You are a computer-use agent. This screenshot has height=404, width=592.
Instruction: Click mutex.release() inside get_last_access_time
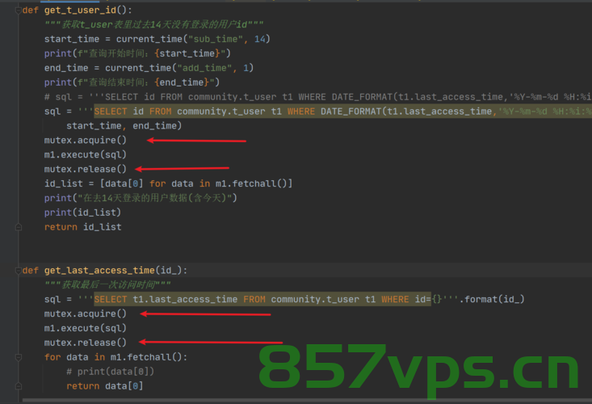pyautogui.click(x=86, y=343)
